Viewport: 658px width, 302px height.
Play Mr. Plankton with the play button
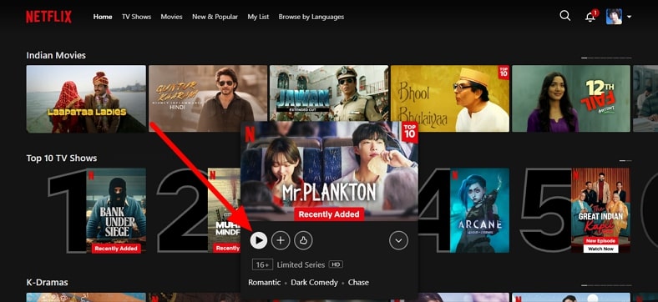tap(259, 240)
